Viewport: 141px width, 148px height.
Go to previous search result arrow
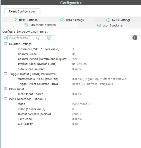(38, 38)
